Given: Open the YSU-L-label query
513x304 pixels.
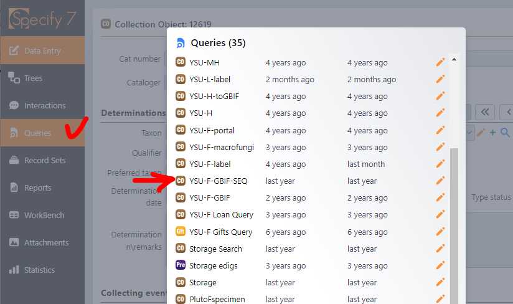Looking at the screenshot, I should tap(210, 80).
